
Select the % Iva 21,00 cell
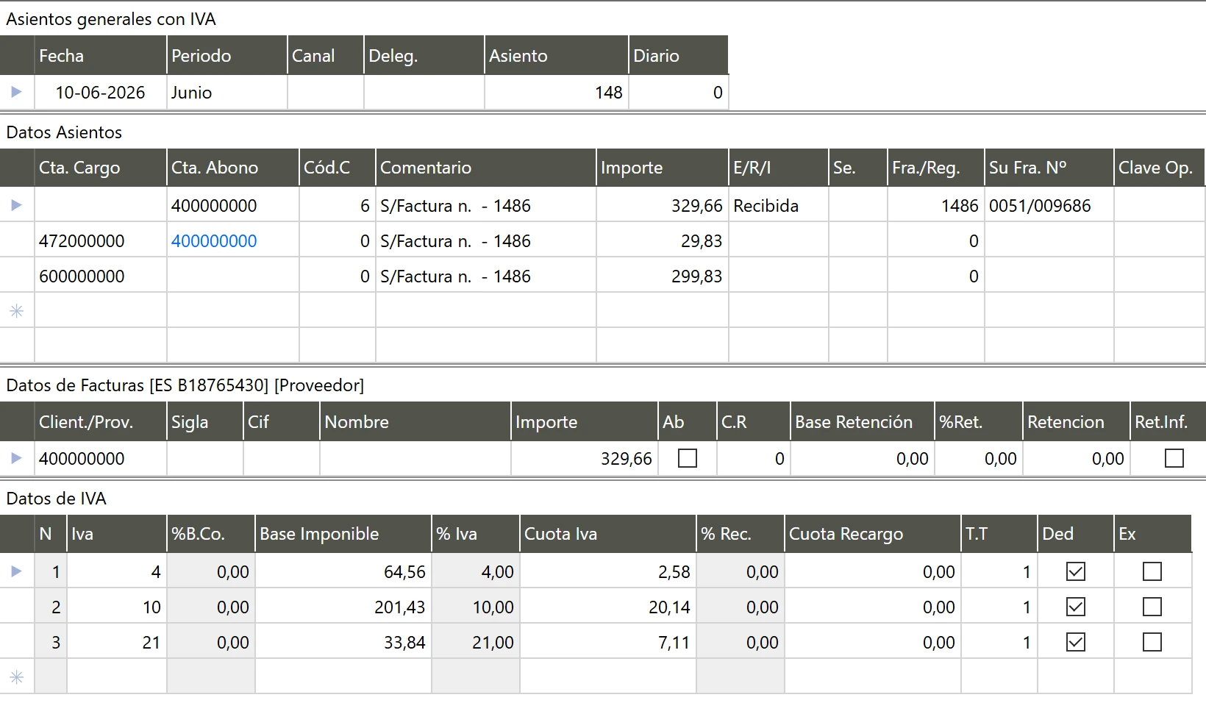point(476,642)
